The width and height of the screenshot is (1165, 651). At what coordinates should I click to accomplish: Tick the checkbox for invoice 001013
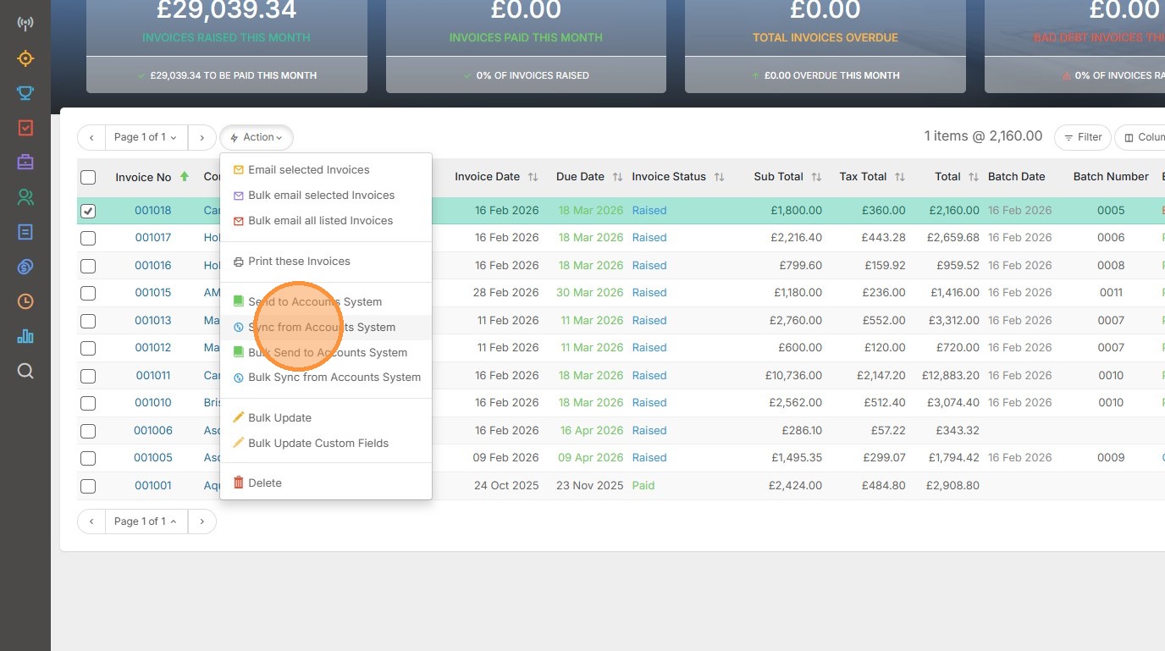88,321
